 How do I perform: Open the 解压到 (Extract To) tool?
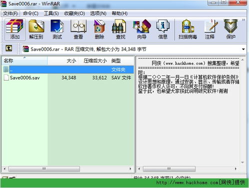pos(36,29)
